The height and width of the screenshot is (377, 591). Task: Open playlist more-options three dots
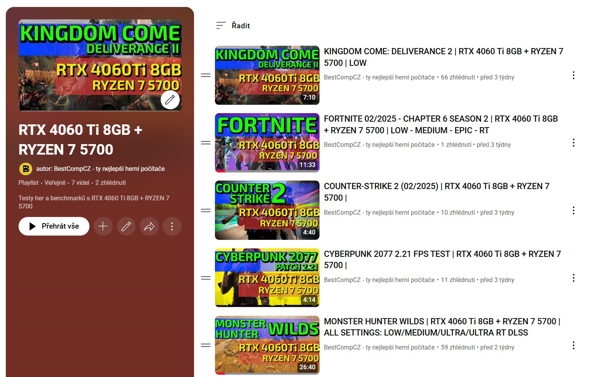point(172,226)
